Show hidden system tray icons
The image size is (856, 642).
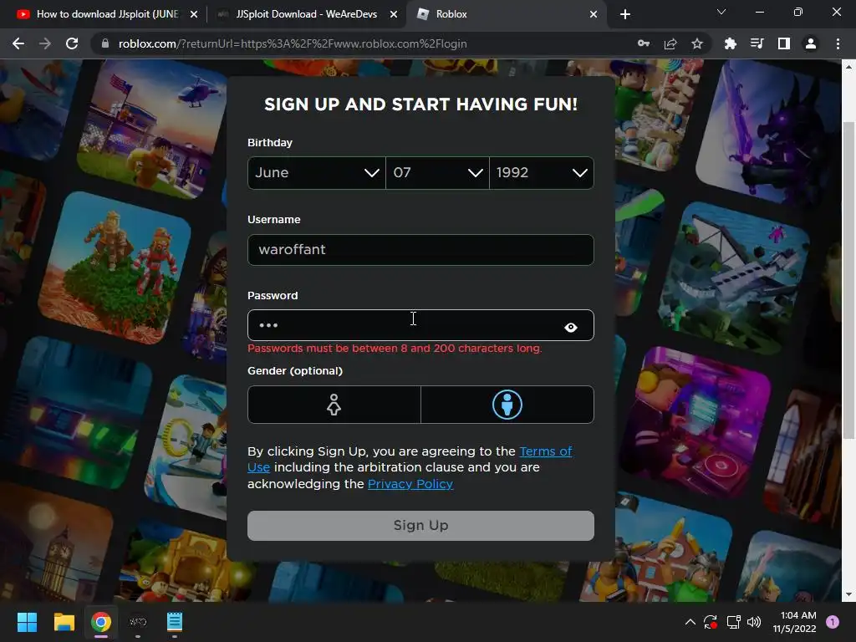(x=690, y=622)
